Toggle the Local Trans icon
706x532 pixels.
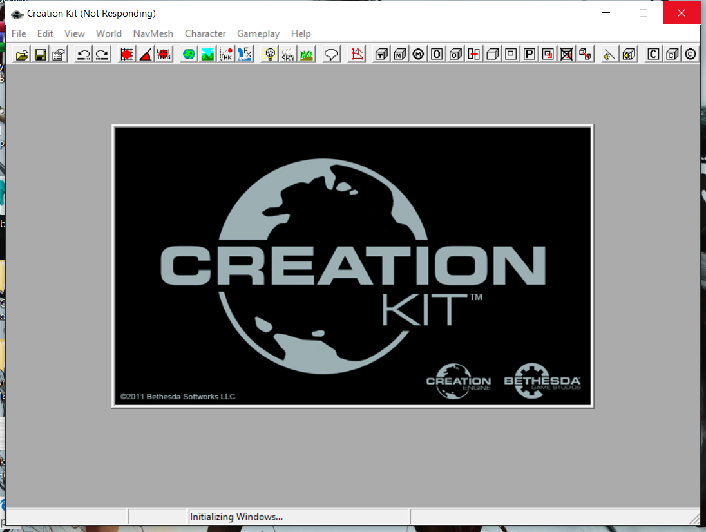click(164, 55)
